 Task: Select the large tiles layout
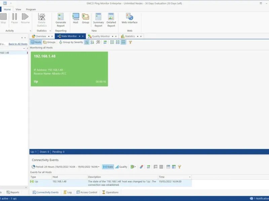(123, 42)
